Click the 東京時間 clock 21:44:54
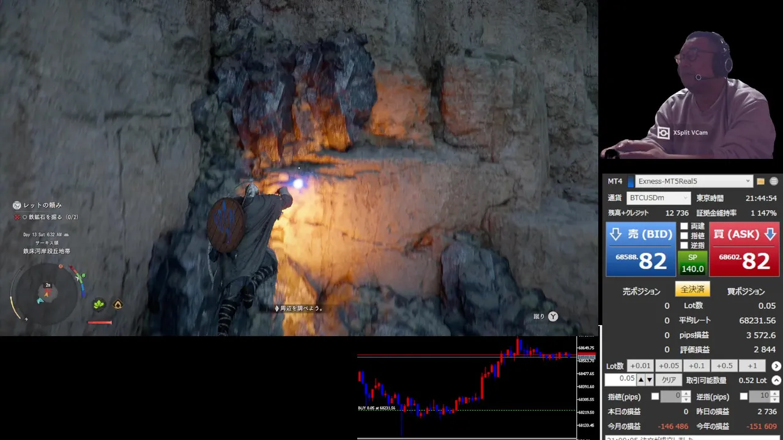783x440 pixels. [761, 199]
